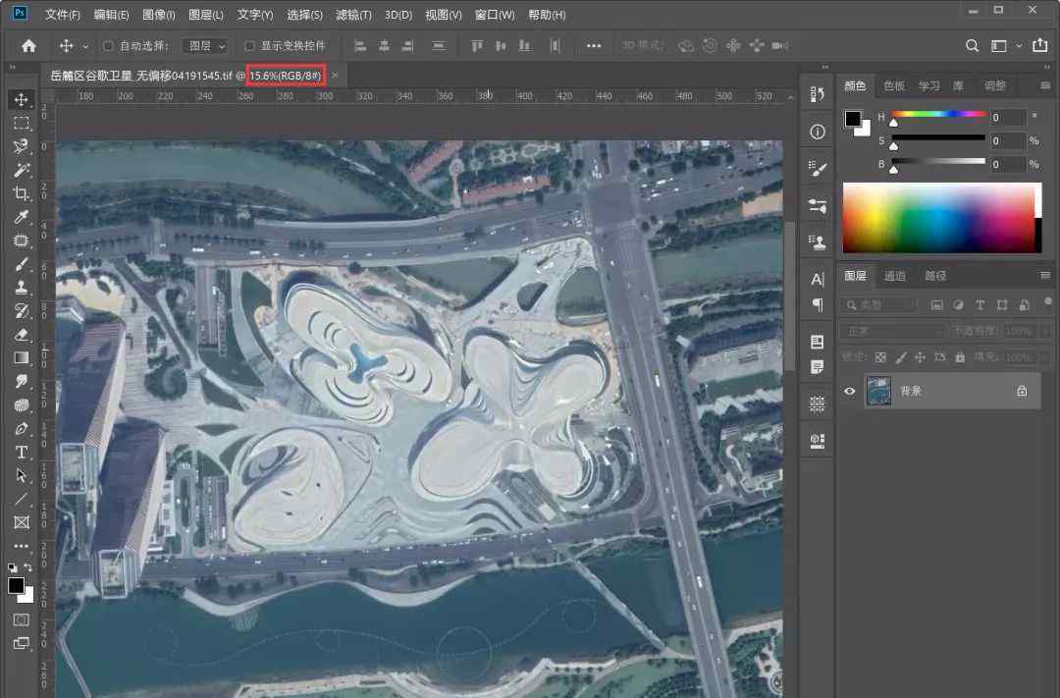Viewport: 1060px width, 698px height.
Task: Switch to the 通道 tab
Action: [x=894, y=276]
